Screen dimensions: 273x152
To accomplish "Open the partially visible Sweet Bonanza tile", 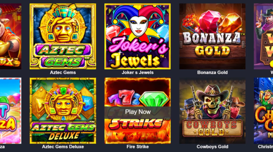I will (10, 111).
